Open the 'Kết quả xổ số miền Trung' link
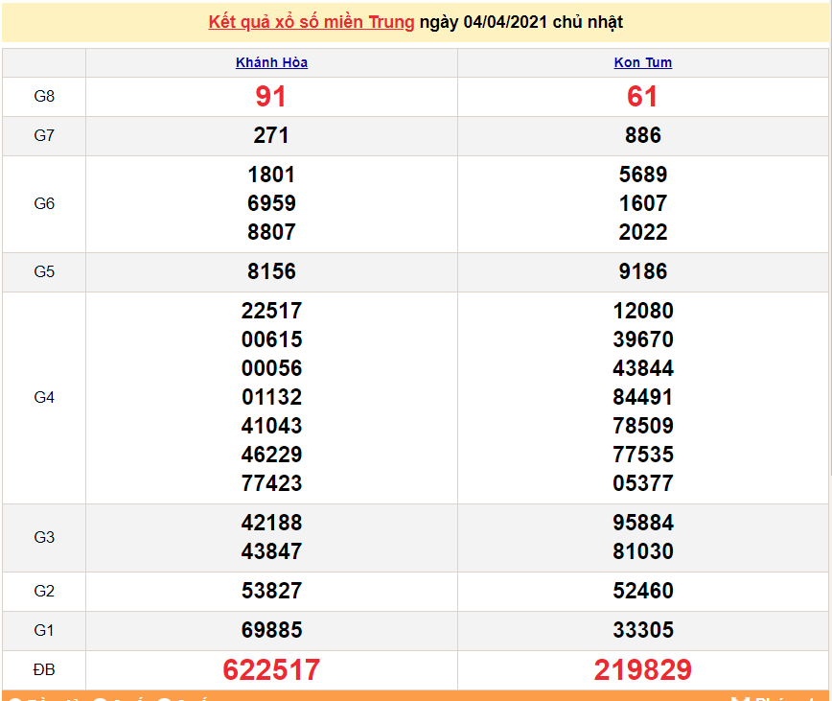Image resolution: width=832 pixels, height=701 pixels. 312,22
